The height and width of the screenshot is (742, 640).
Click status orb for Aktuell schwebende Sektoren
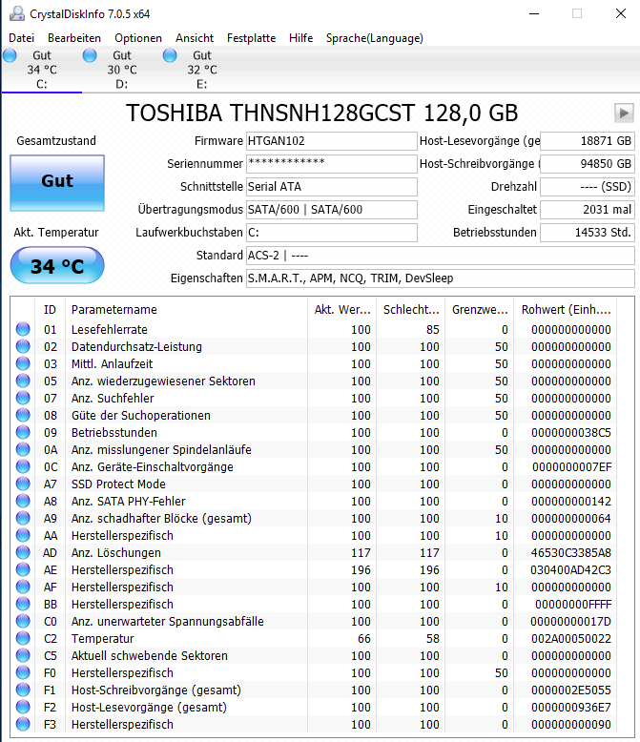tap(23, 655)
